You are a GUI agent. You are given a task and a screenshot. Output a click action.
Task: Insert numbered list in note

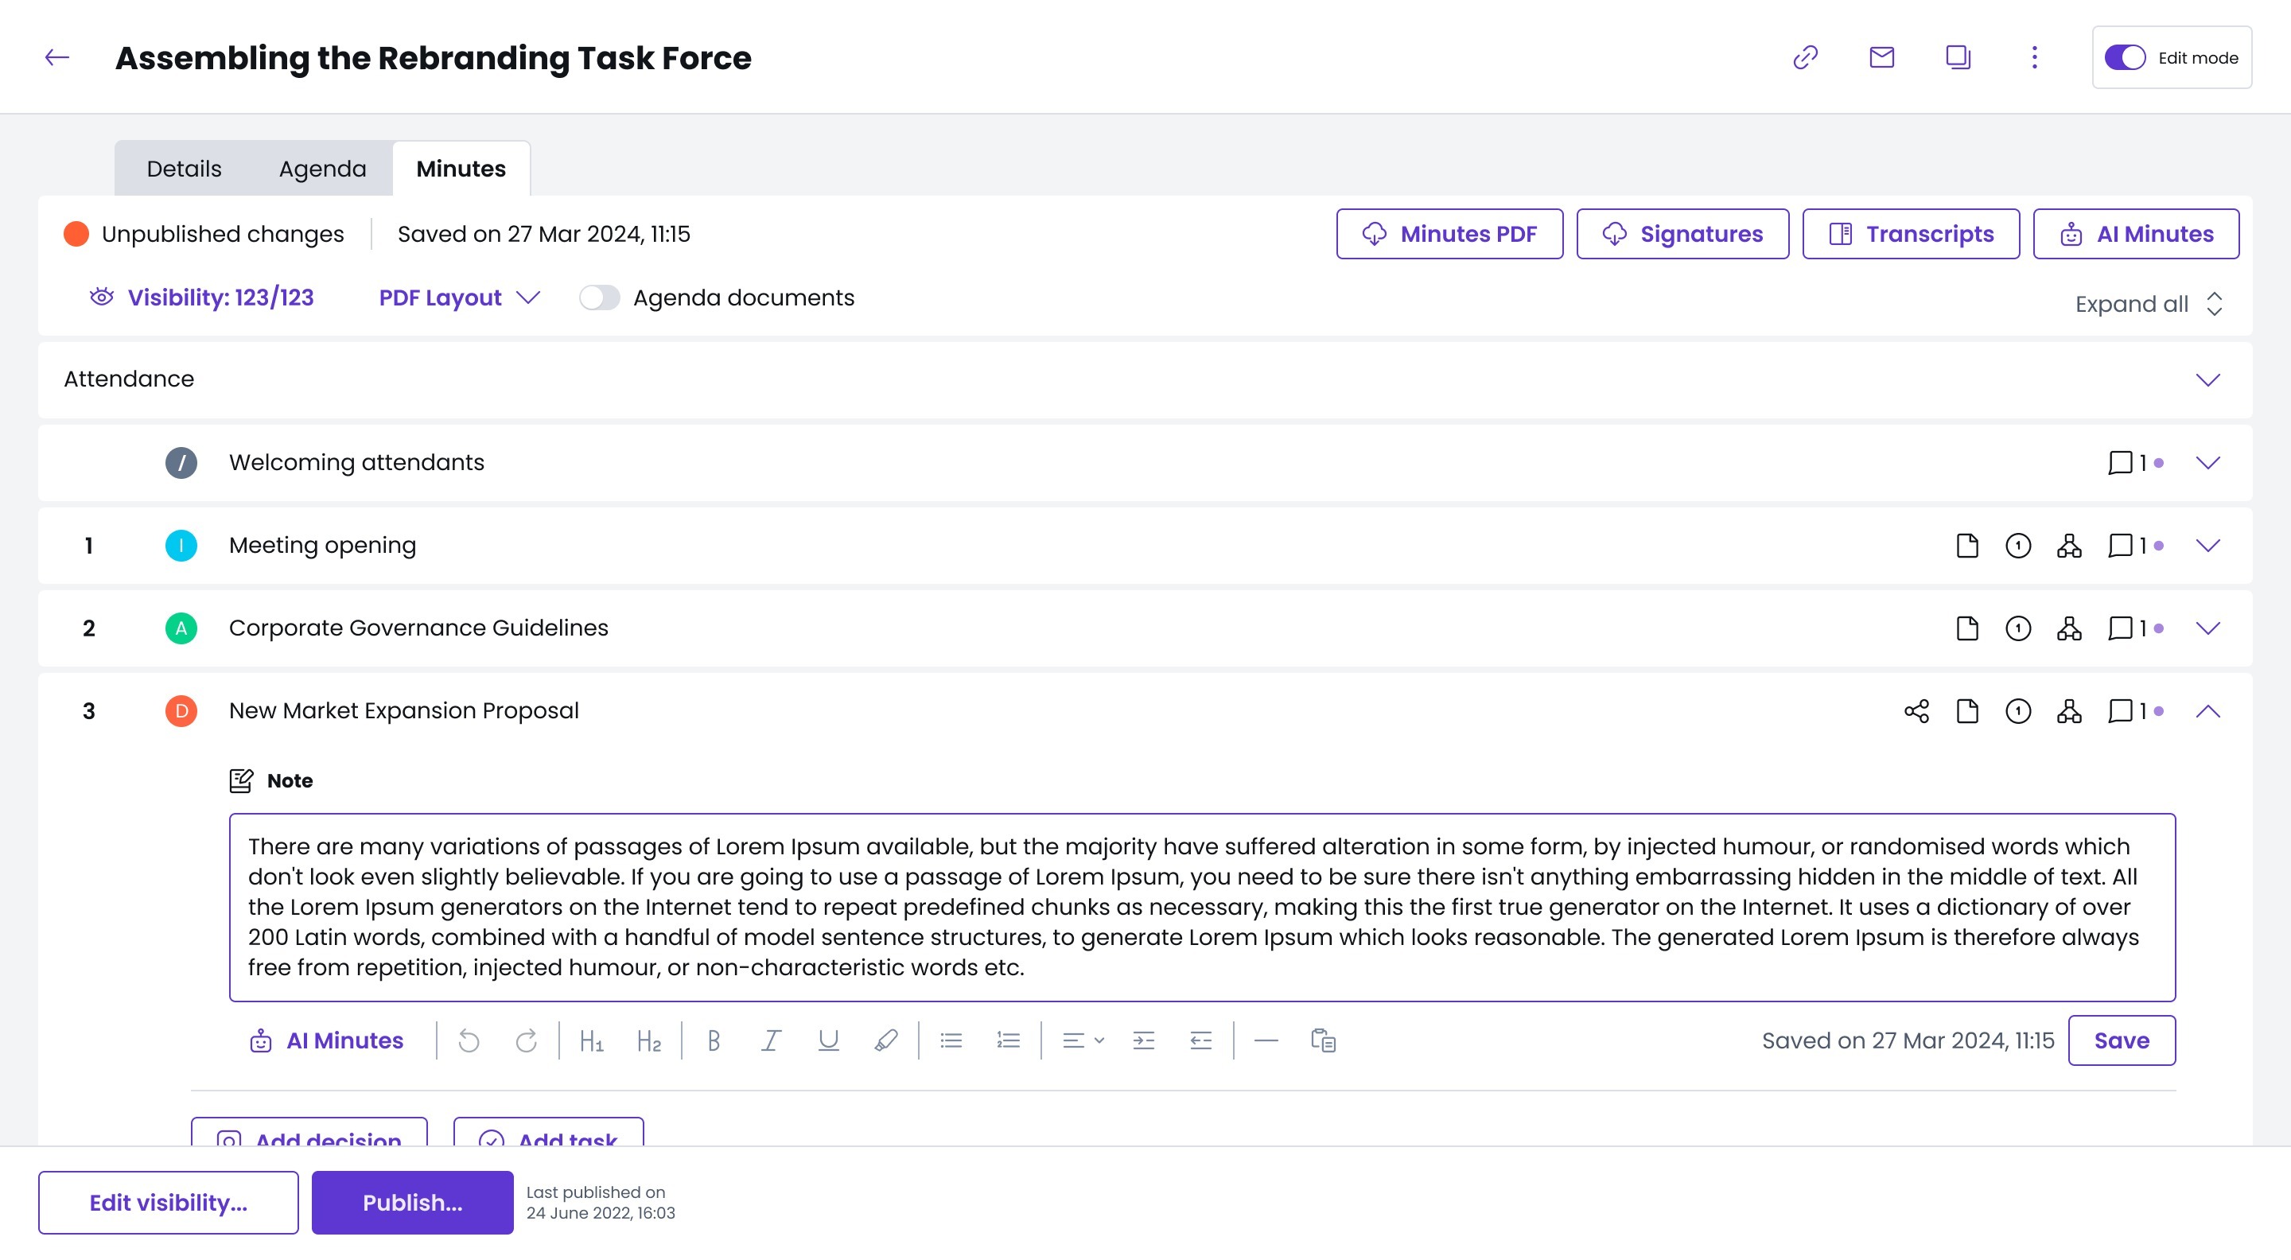pos(1008,1040)
